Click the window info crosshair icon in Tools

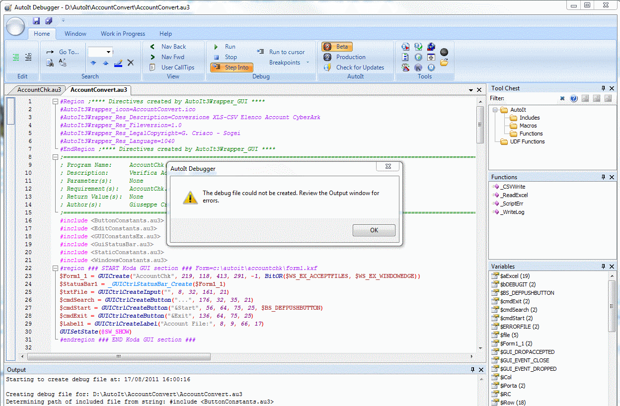431,57
